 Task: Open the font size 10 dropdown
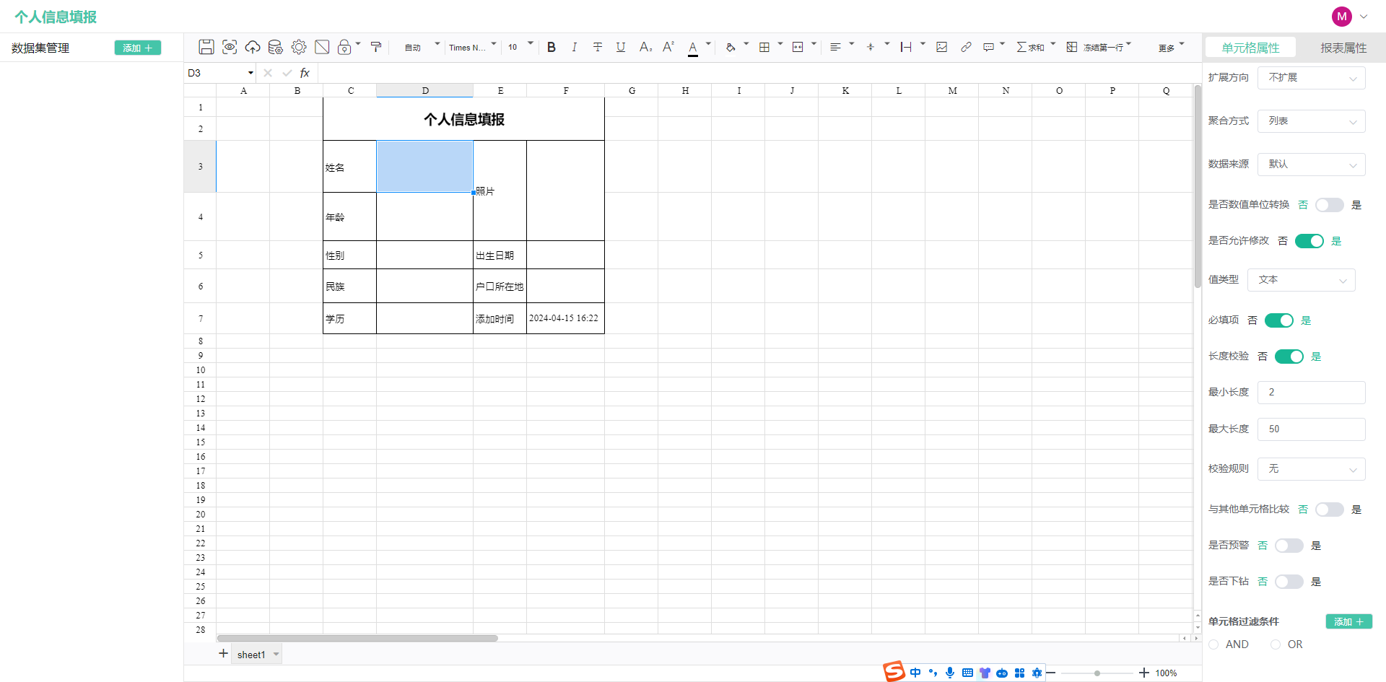tap(520, 47)
